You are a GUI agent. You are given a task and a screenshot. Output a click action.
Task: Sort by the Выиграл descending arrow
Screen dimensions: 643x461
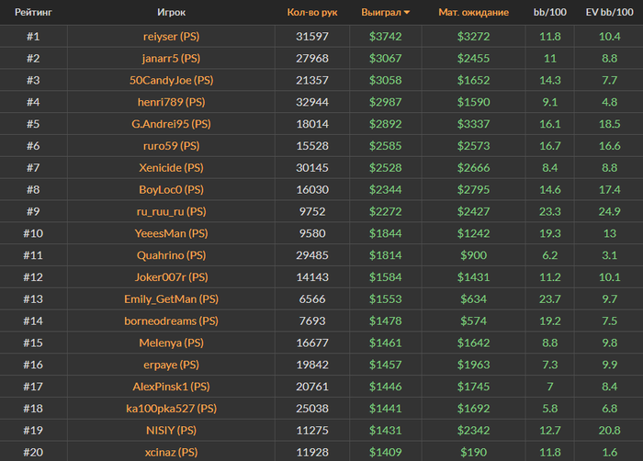tap(406, 13)
